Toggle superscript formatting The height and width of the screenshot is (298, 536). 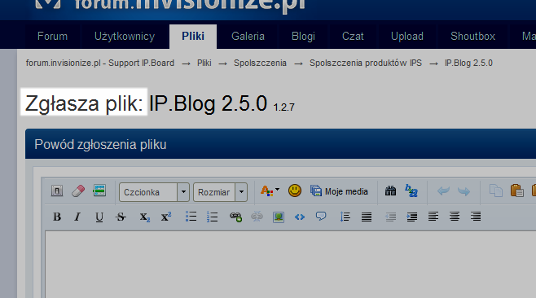(166, 217)
